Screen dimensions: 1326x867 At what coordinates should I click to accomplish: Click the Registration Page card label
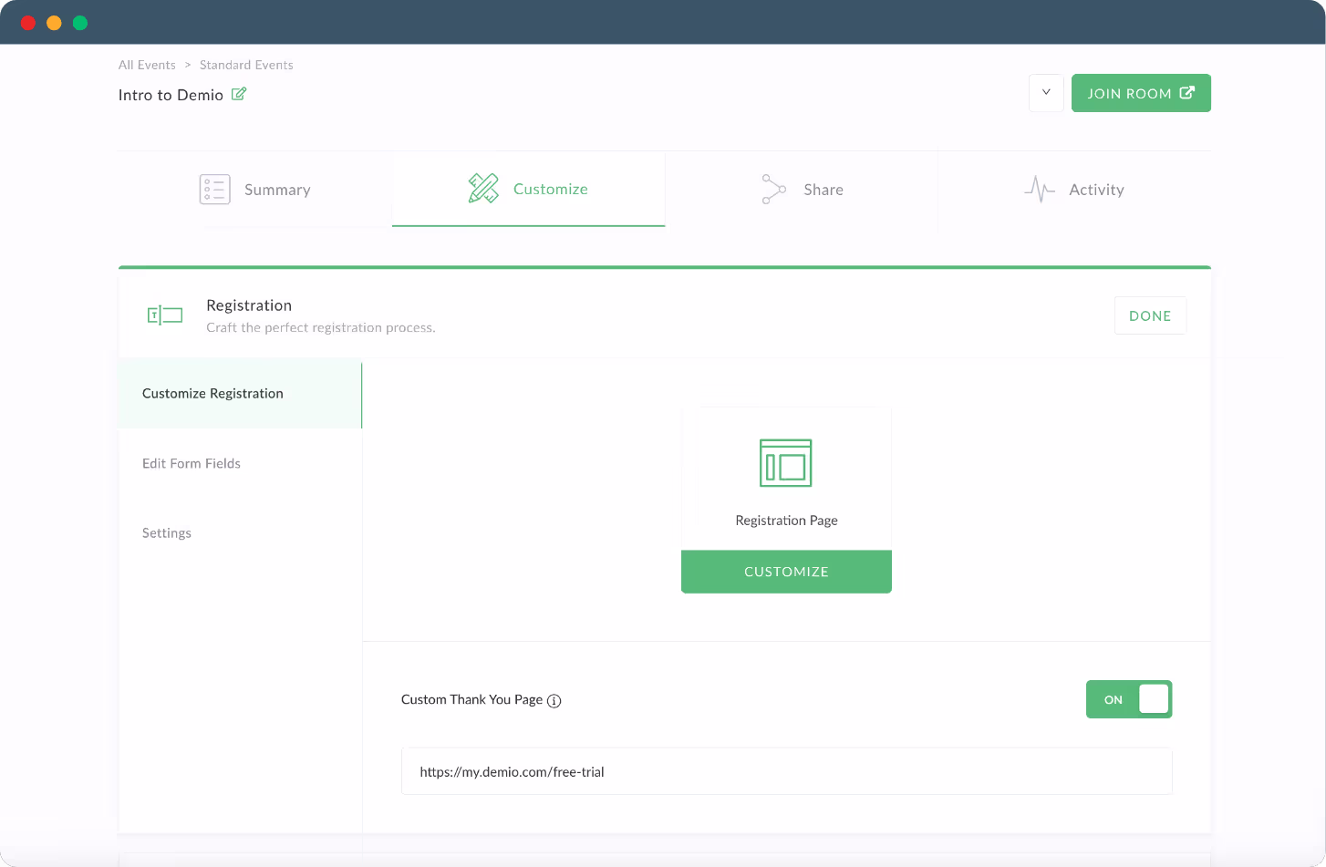coord(786,521)
